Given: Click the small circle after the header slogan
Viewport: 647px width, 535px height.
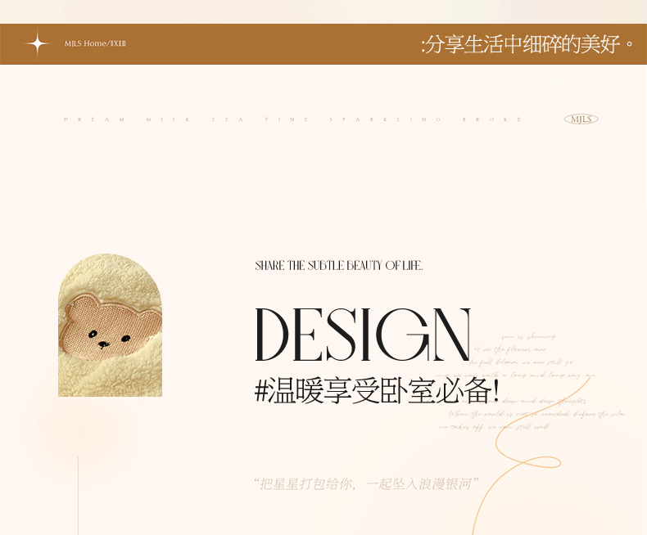Looking at the screenshot, I should coord(629,44).
